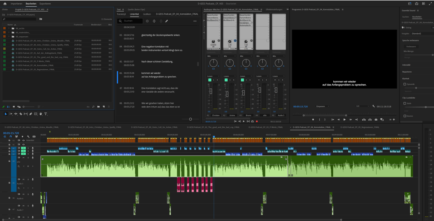Viewport: 434px width, 221px height.
Task: Enable the Stumm checkbox in Essential Sound
Action: pos(405,116)
